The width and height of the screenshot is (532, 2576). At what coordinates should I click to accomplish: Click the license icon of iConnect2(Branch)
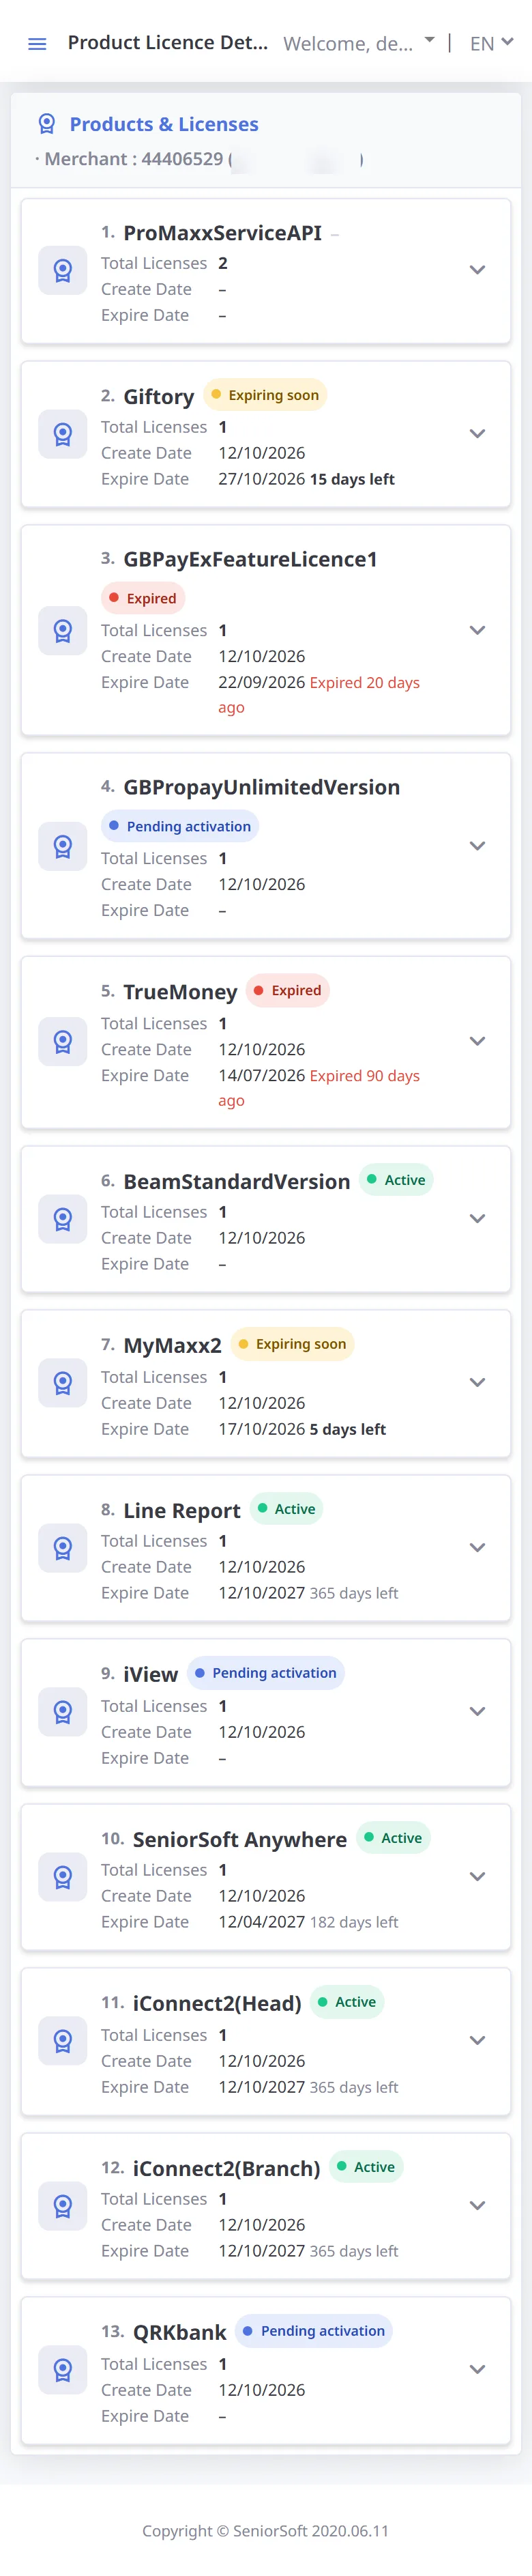[x=62, y=2206]
